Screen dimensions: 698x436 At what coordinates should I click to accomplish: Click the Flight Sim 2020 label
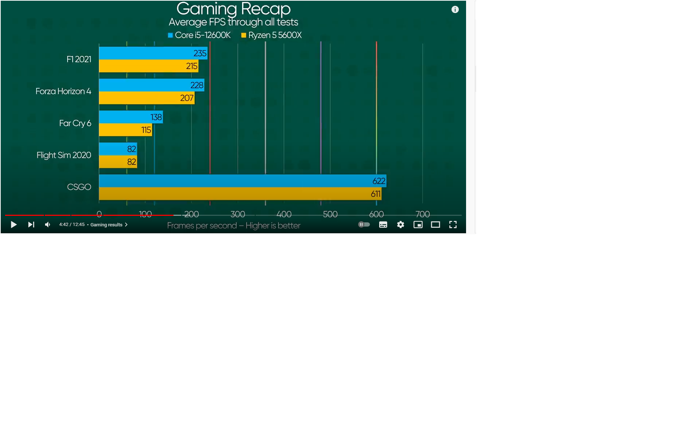(x=64, y=155)
